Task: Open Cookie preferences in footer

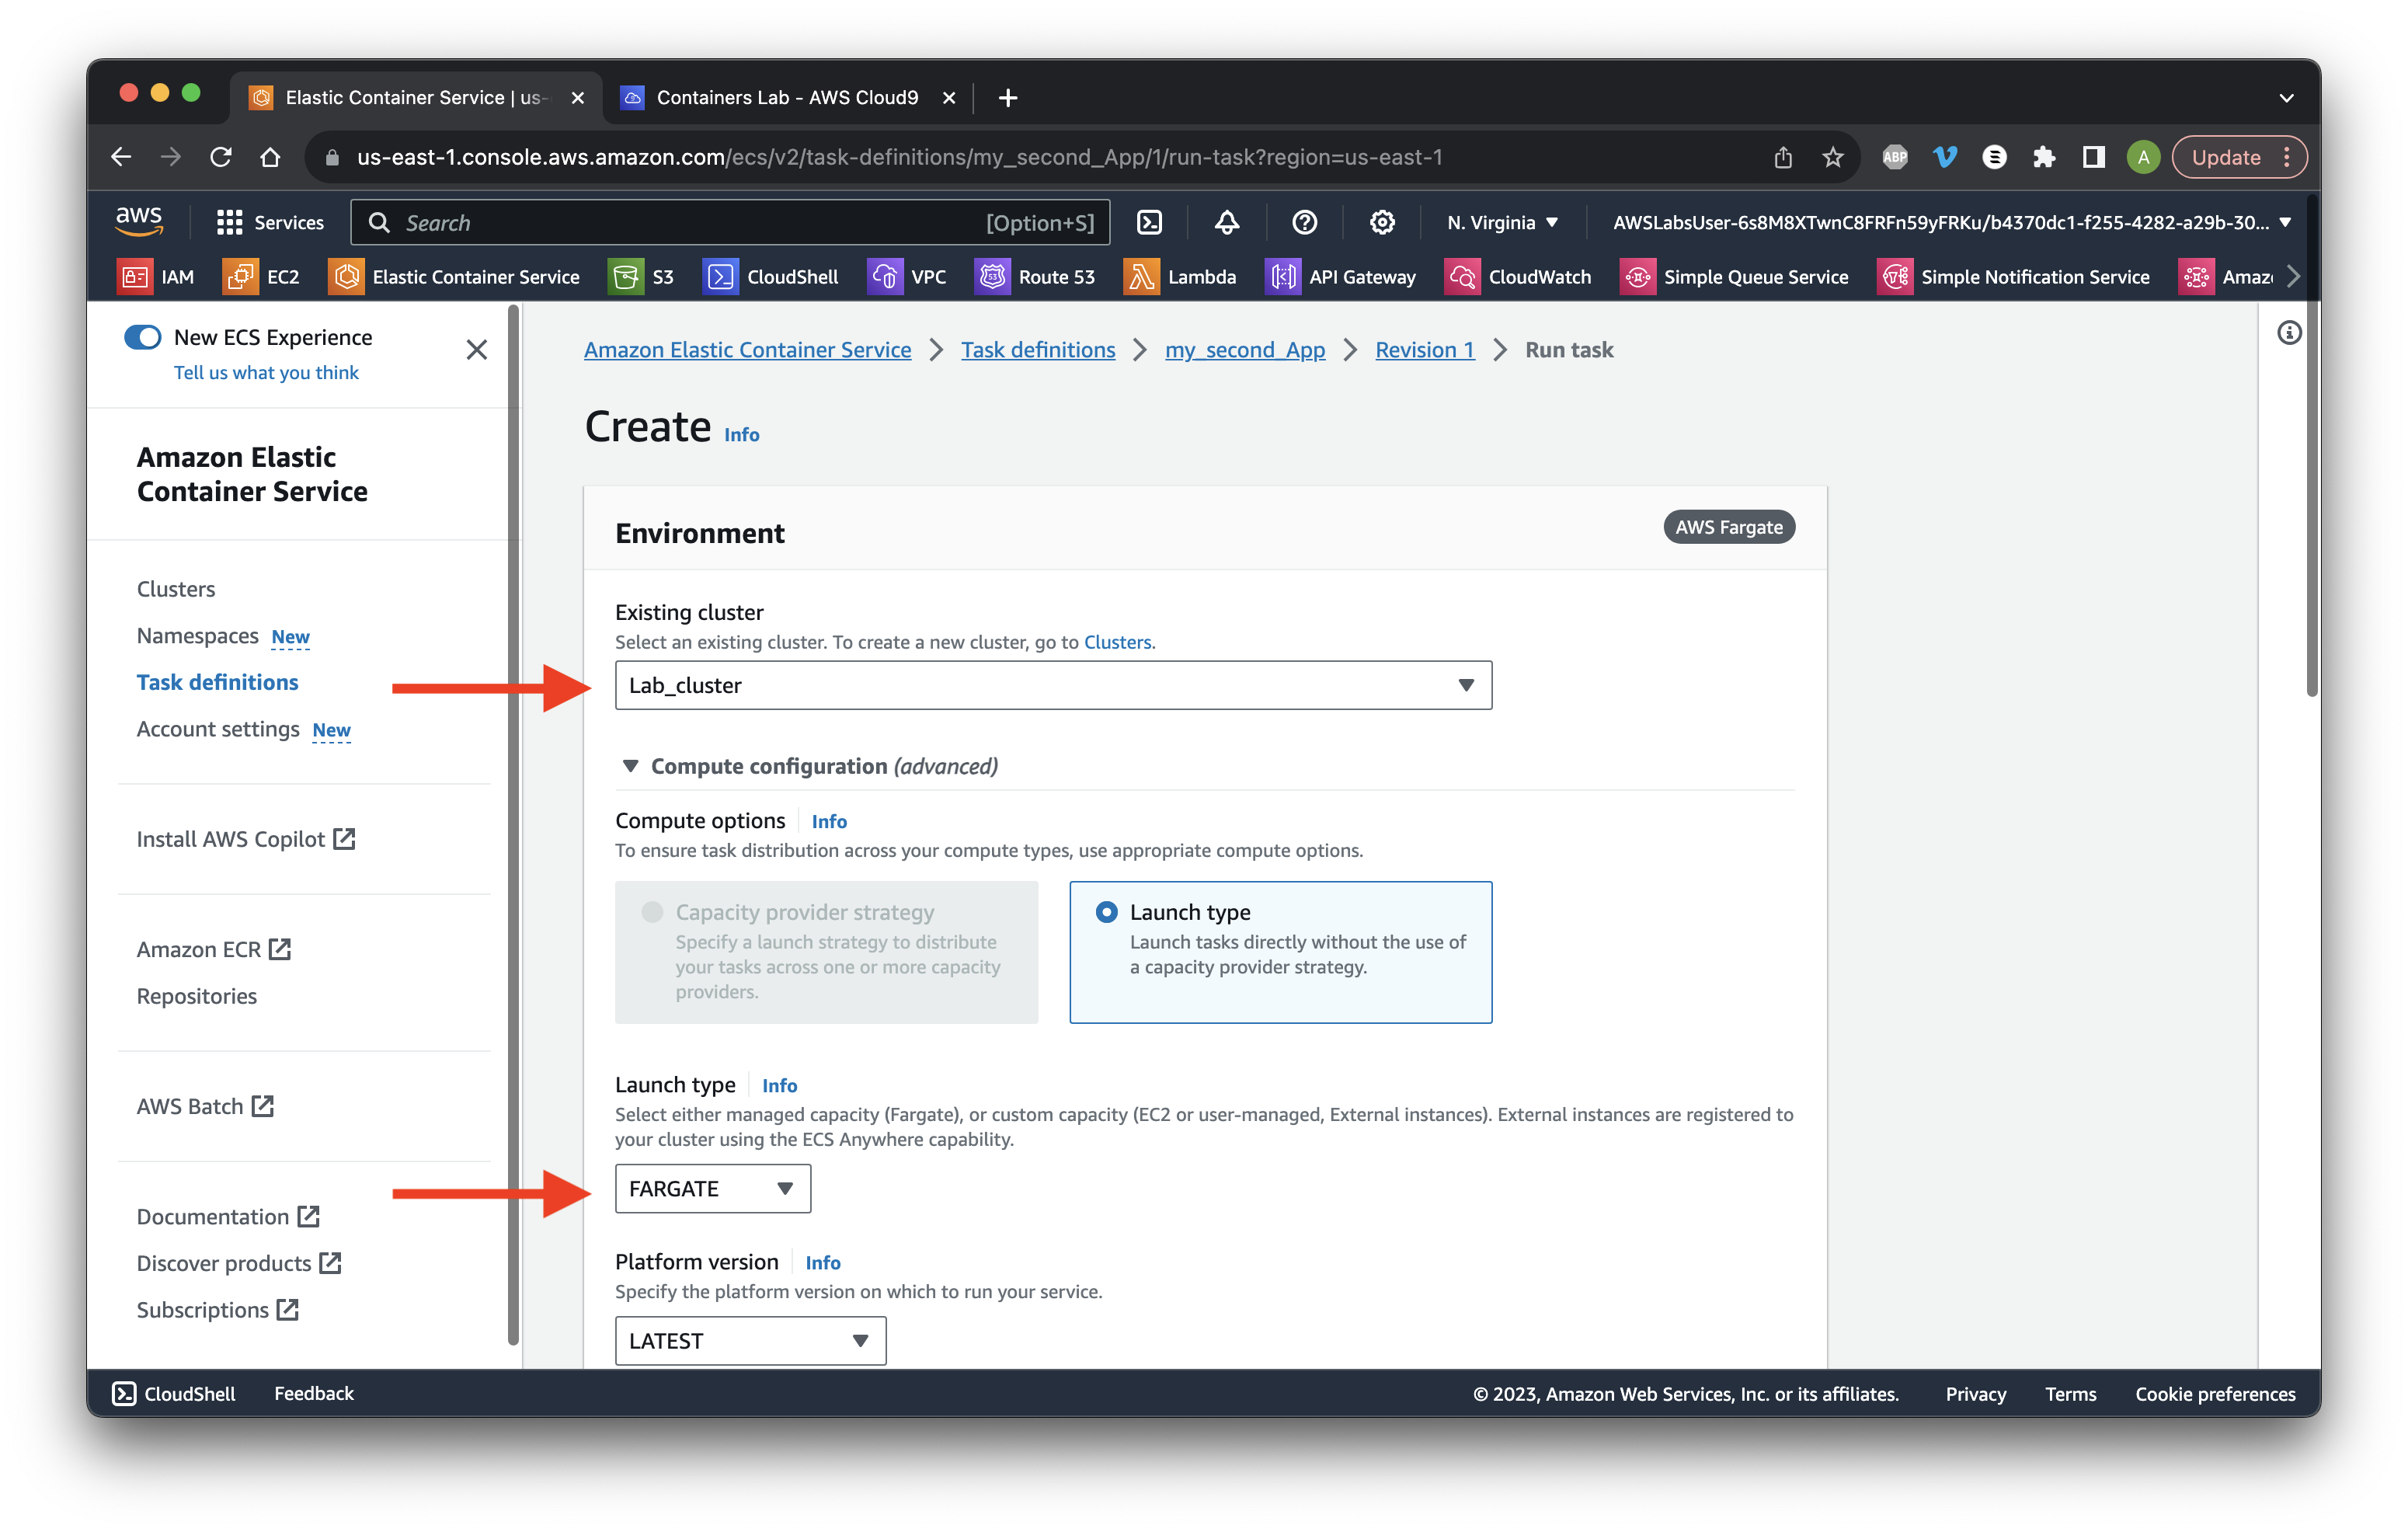Action: [2215, 1393]
